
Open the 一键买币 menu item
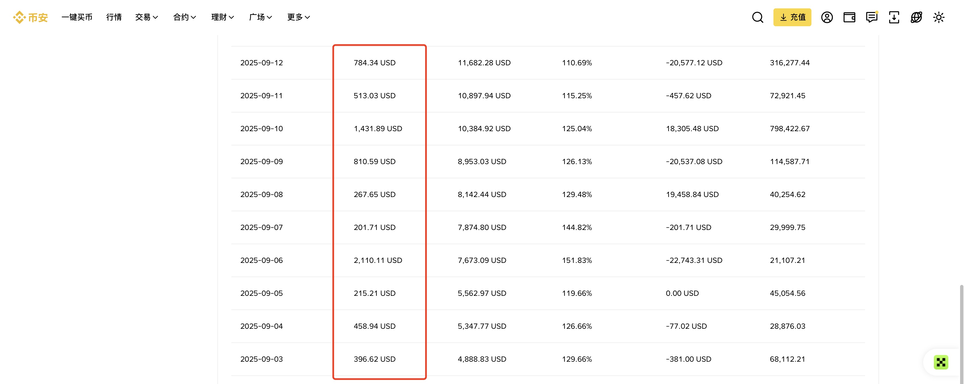pyautogui.click(x=77, y=17)
